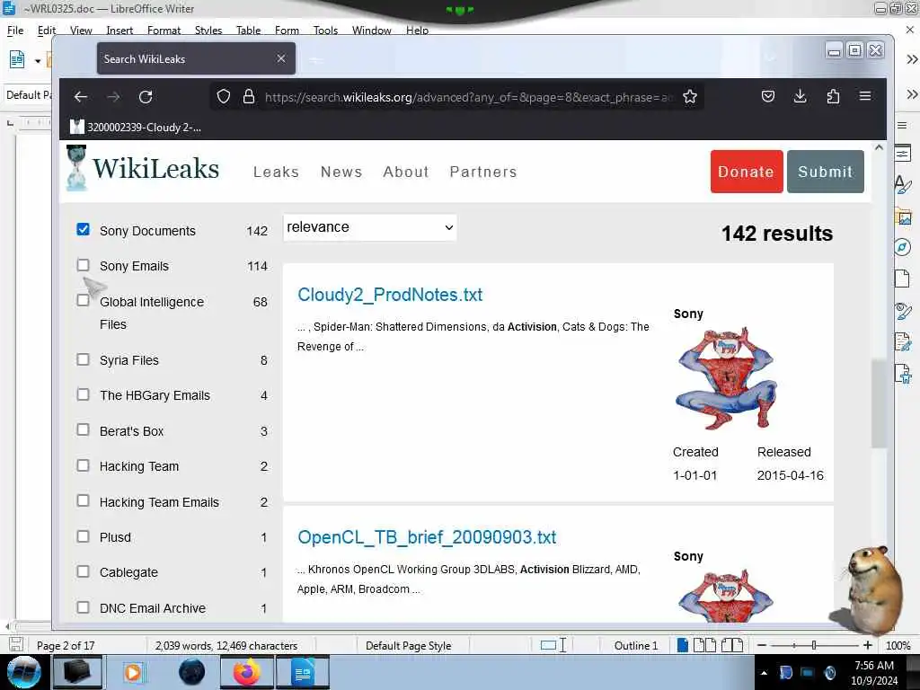Open the View menu in Writer

coord(81,31)
